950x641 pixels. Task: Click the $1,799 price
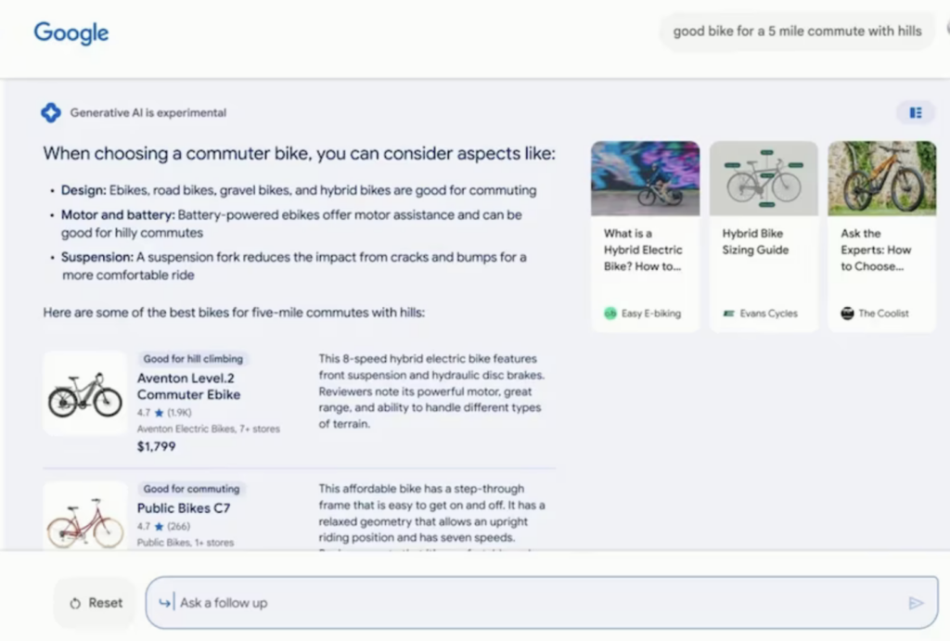click(156, 446)
